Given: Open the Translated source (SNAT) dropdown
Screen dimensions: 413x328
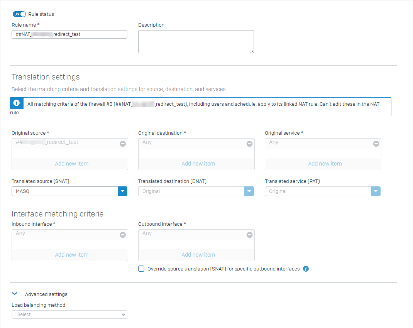Looking at the screenshot, I should pyautogui.click(x=122, y=191).
